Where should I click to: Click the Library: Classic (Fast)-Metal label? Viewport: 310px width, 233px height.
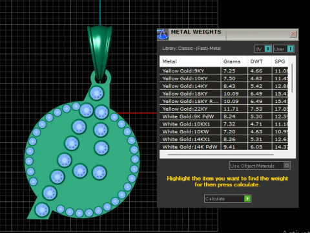coord(191,49)
